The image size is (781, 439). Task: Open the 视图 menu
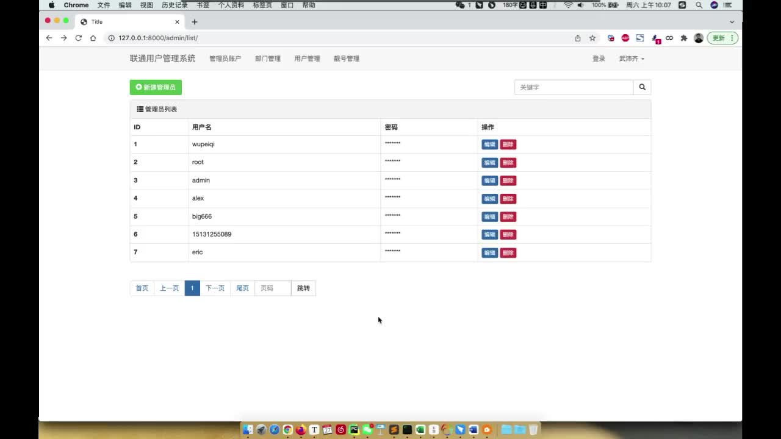tap(146, 5)
